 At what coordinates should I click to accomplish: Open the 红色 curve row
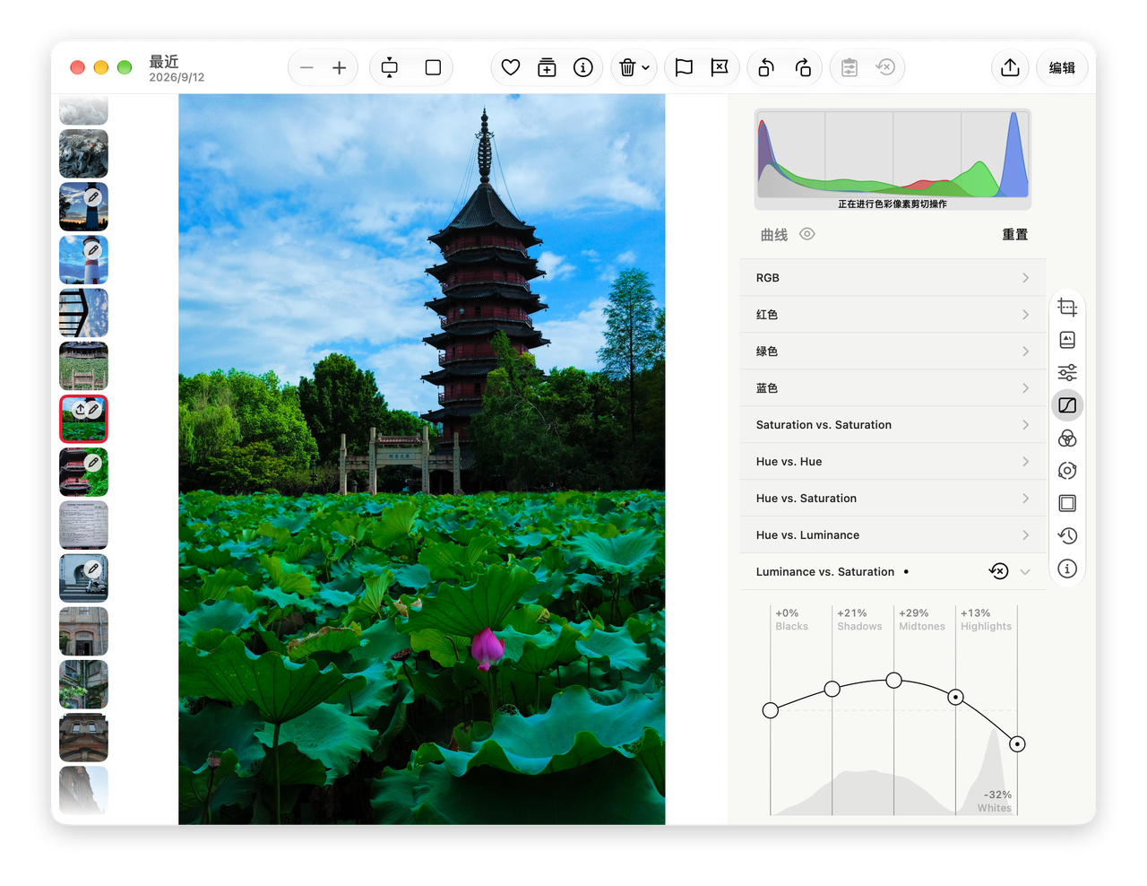click(893, 315)
